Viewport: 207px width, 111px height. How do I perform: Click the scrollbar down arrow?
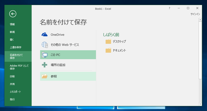(200, 104)
